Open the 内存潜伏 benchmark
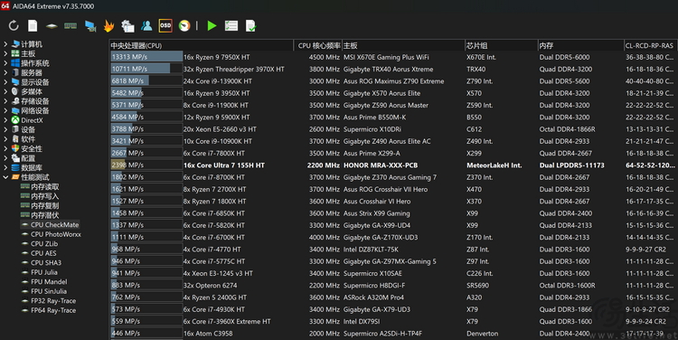678x340 pixels. point(44,215)
